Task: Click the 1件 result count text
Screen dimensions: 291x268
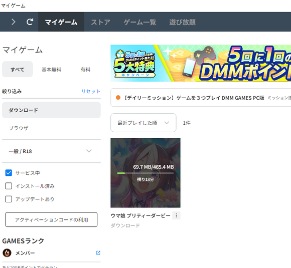Action: point(187,123)
